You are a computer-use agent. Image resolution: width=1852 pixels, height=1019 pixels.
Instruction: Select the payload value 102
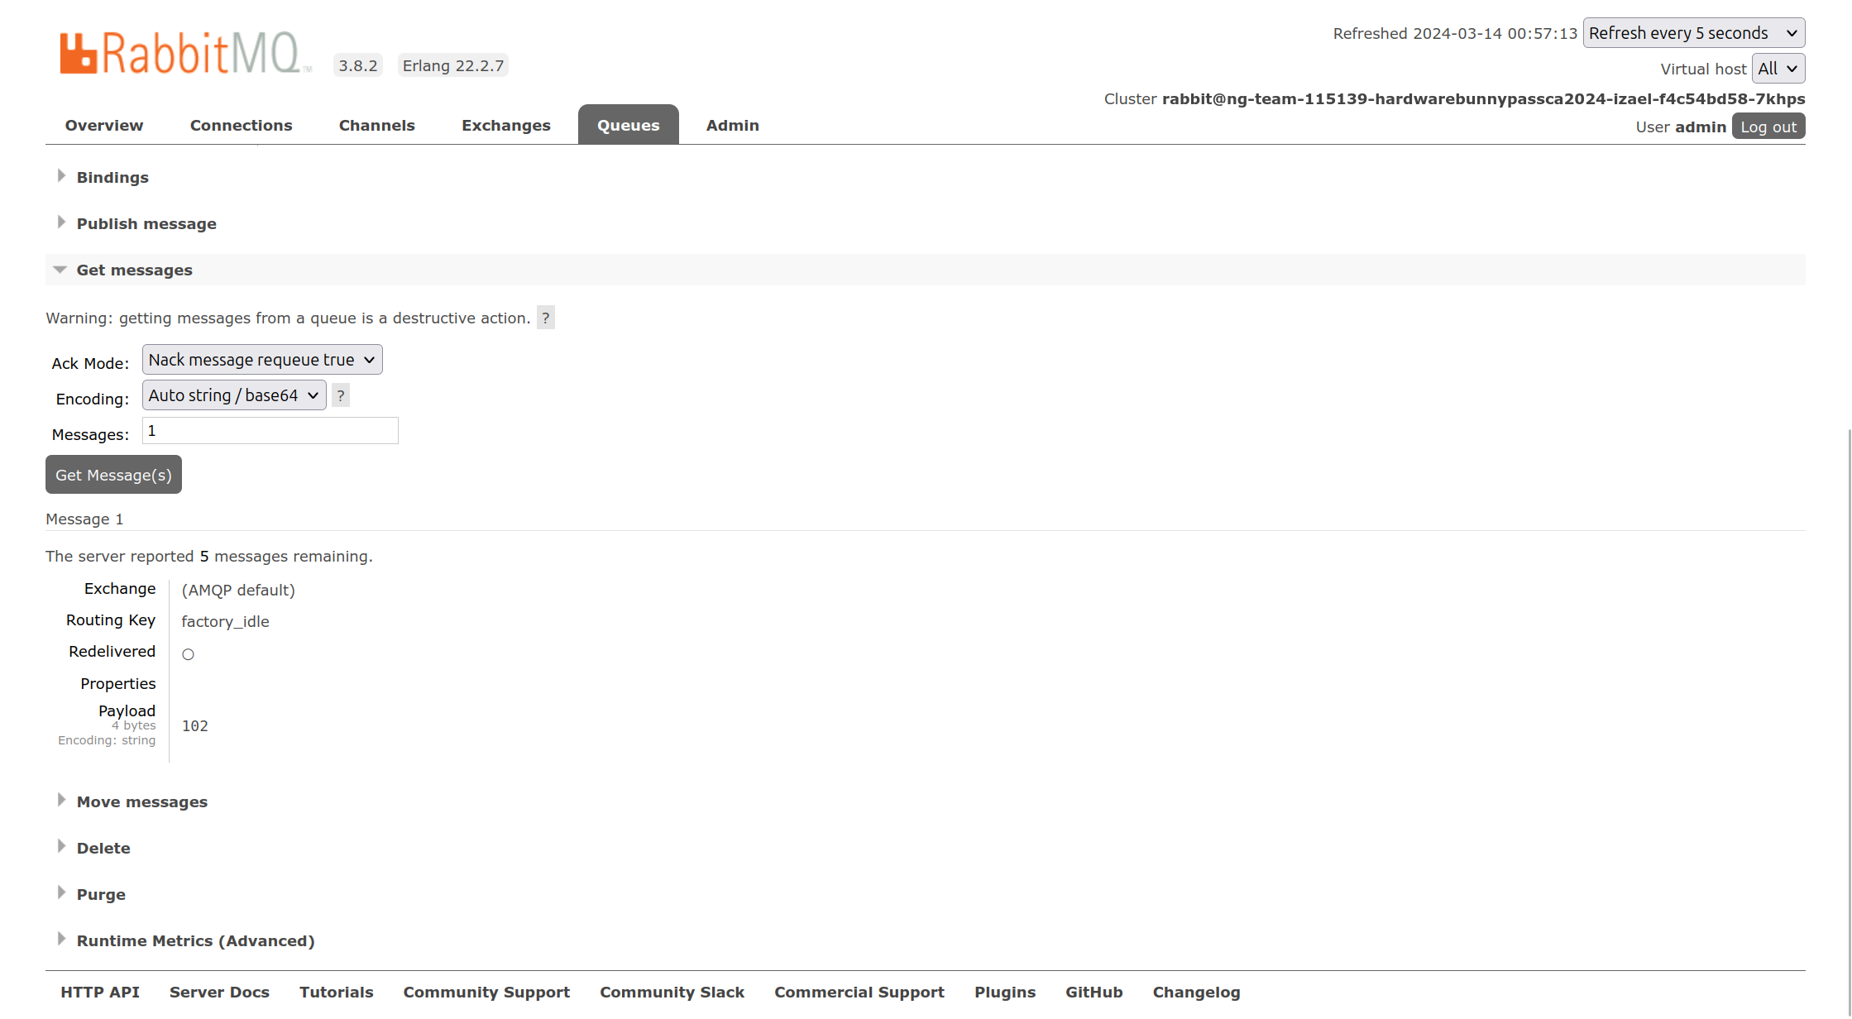[x=195, y=725]
